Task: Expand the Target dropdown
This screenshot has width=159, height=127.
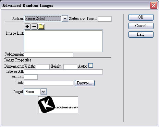Action: (x=44, y=92)
